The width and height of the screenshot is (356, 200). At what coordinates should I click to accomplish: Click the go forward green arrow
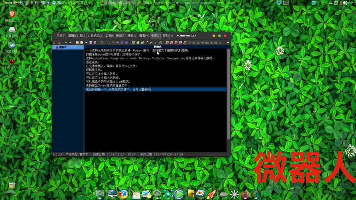click(70, 42)
